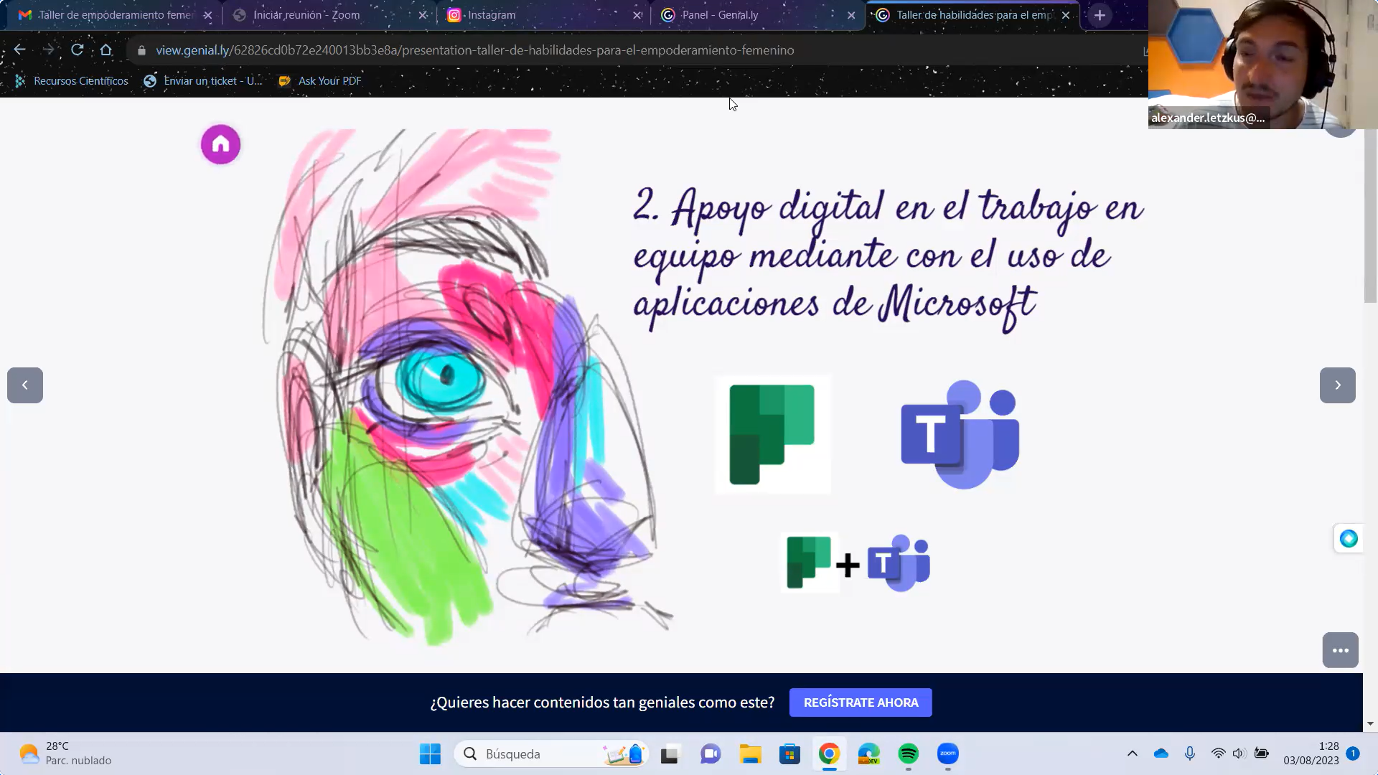The width and height of the screenshot is (1378, 775).
Task: Click the Microsoft Planner logo
Action: click(772, 435)
